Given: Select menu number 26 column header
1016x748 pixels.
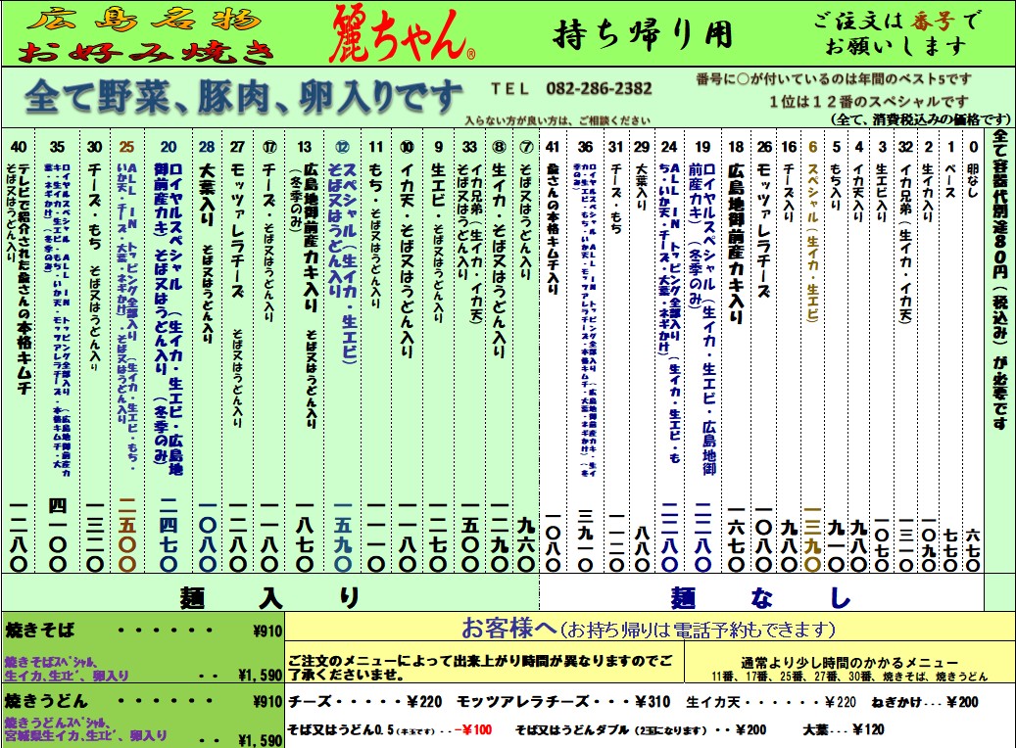Looking at the screenshot, I should 764,147.
